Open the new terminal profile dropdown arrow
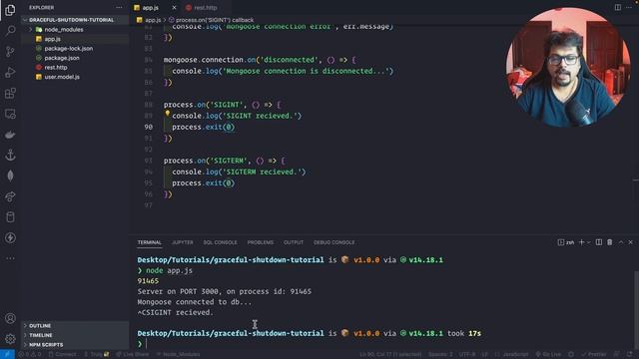The width and height of the screenshot is (639, 359). pyautogui.click(x=588, y=242)
